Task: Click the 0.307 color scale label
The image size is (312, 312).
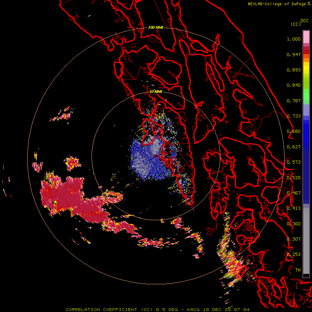Action: [x=294, y=239]
